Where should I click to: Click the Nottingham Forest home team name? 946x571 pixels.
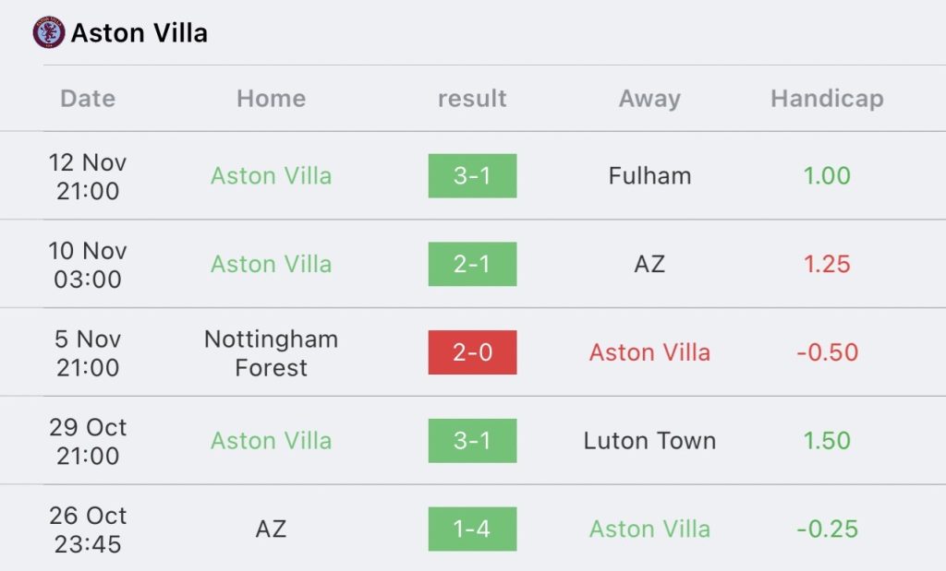pyautogui.click(x=271, y=353)
